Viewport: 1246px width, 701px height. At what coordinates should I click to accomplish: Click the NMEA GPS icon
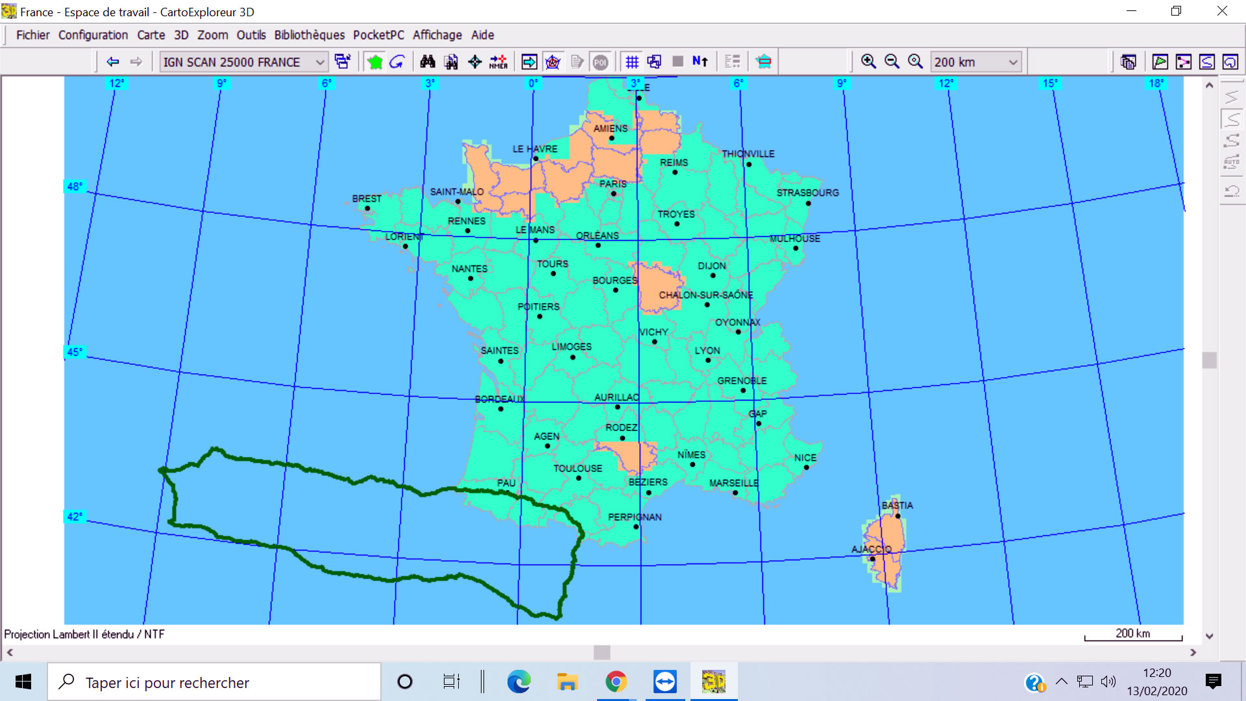pyautogui.click(x=498, y=62)
